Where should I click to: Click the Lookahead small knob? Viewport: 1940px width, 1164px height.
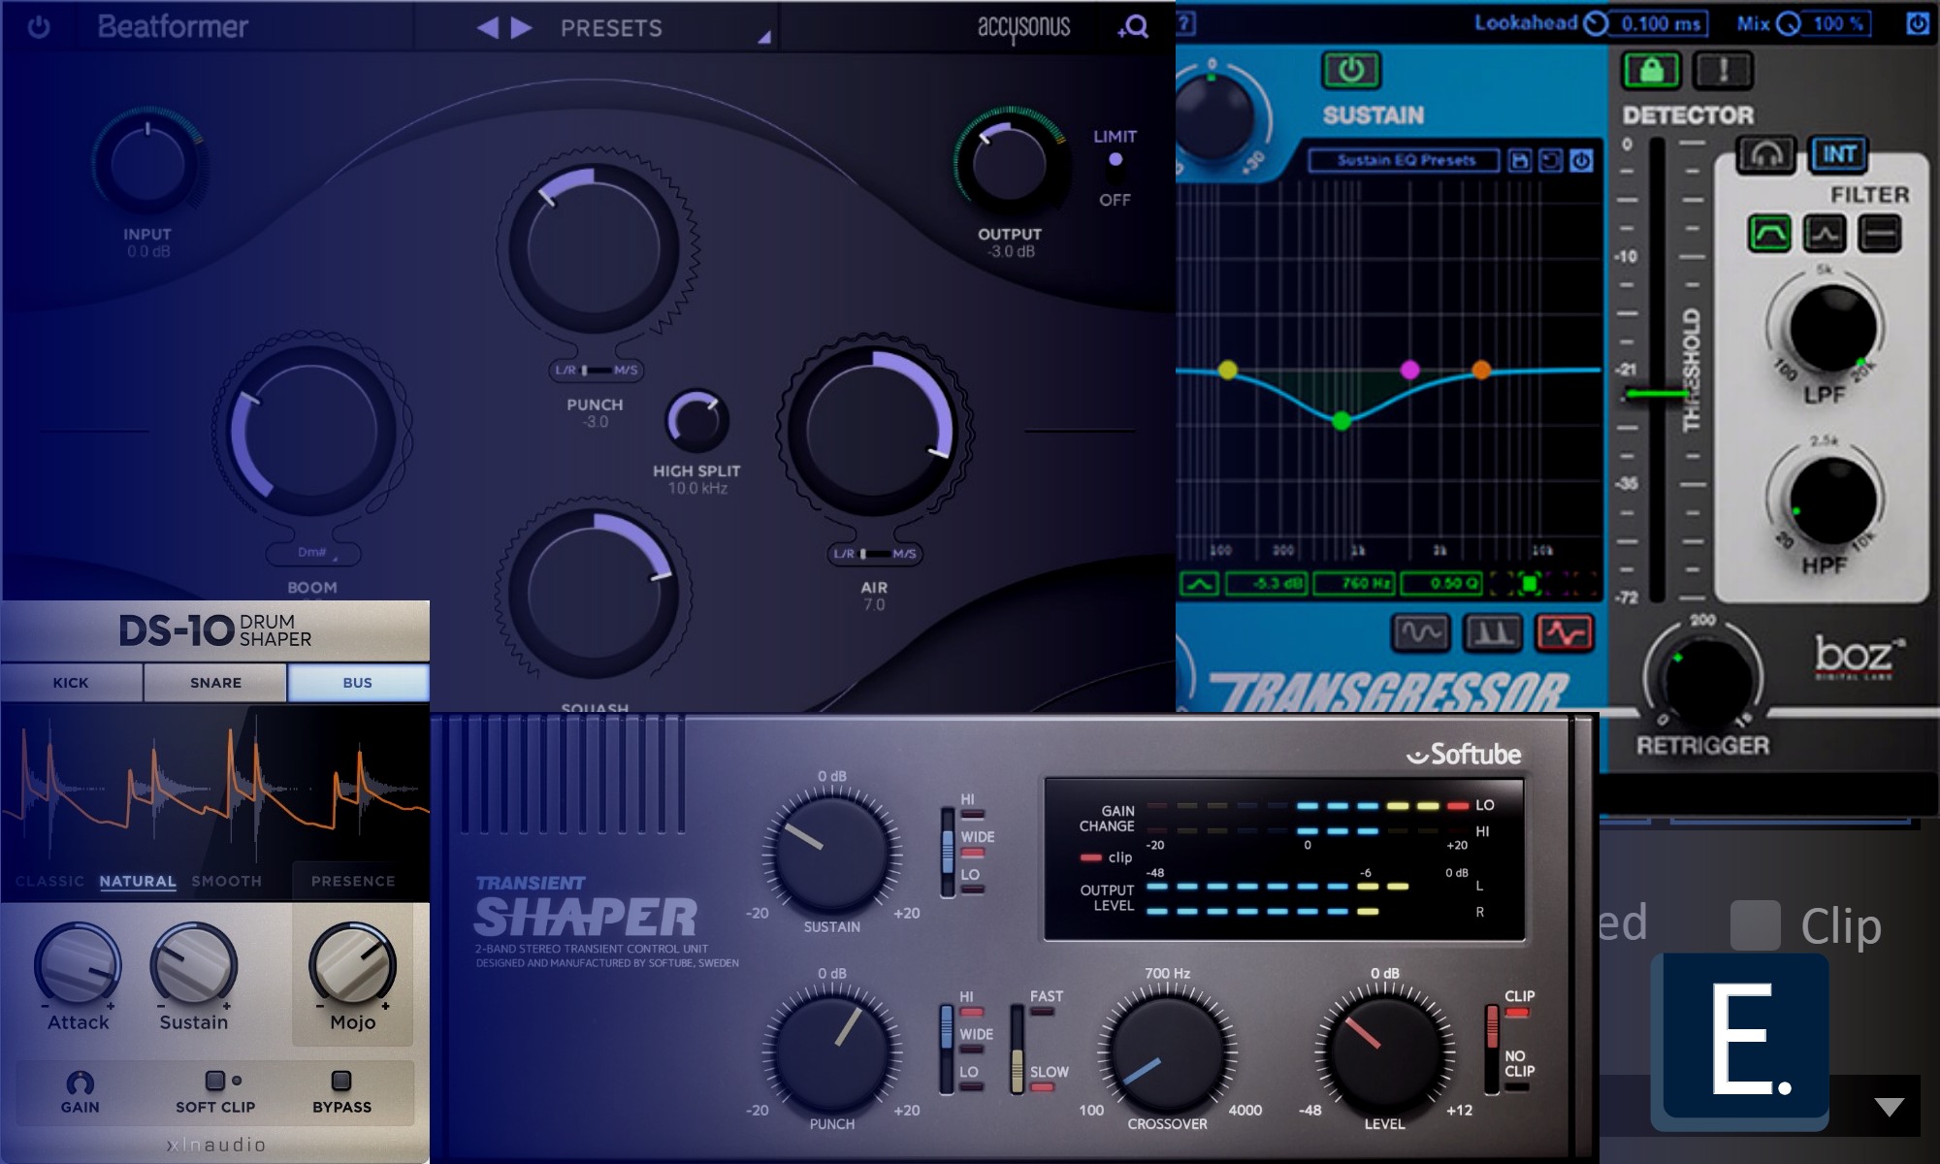(1595, 23)
